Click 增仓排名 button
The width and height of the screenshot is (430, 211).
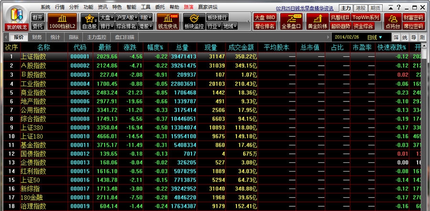265,26
